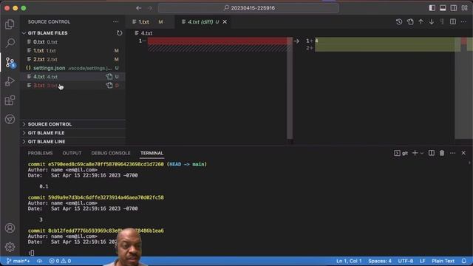Open the new terminal profile dropdown arrow
The width and height of the screenshot is (473, 266).
(x=422, y=153)
